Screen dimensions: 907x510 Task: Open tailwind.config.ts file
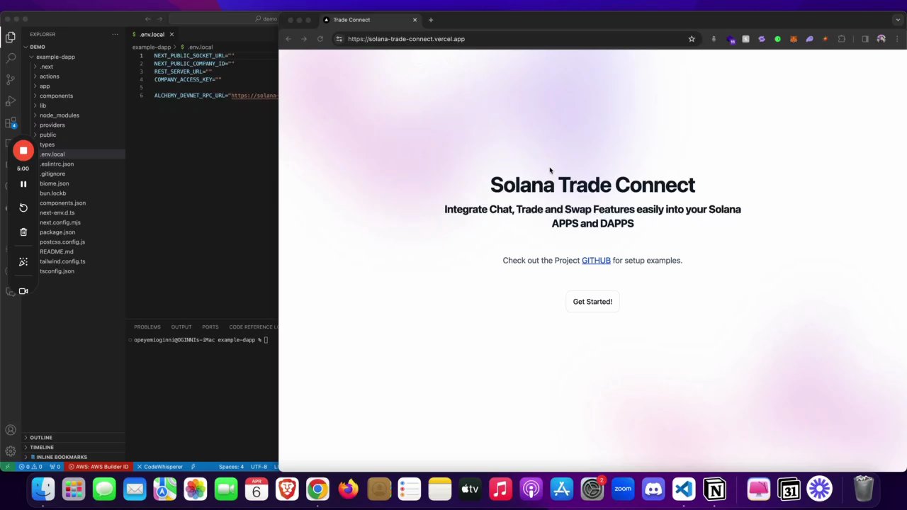(x=62, y=261)
